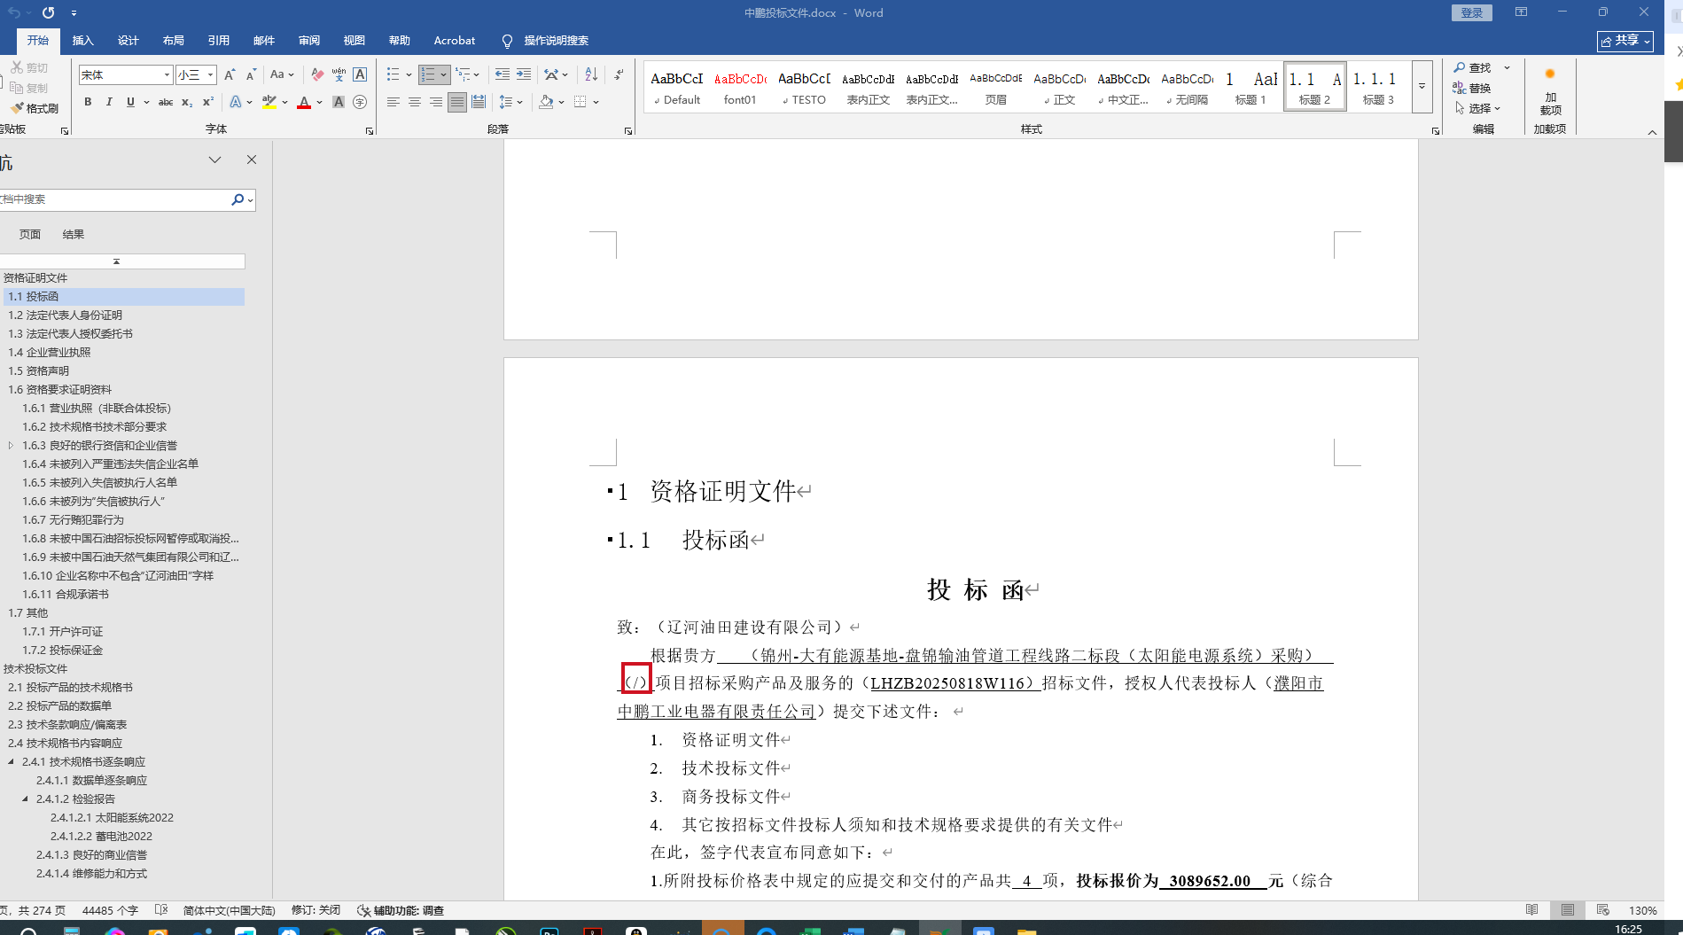
Task: Increase paragraph indent
Action: [524, 75]
